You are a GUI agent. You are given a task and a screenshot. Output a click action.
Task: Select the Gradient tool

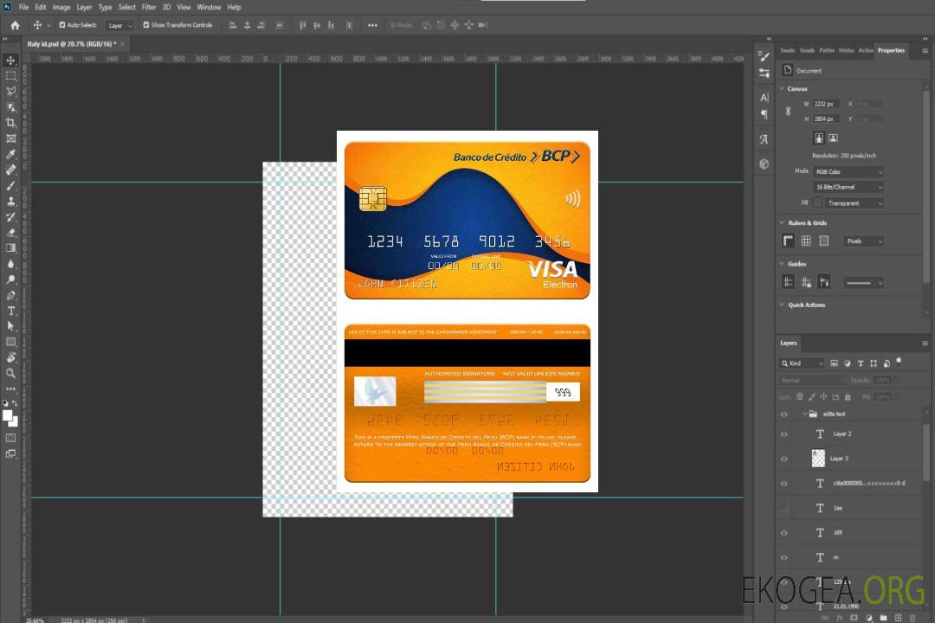coord(10,248)
